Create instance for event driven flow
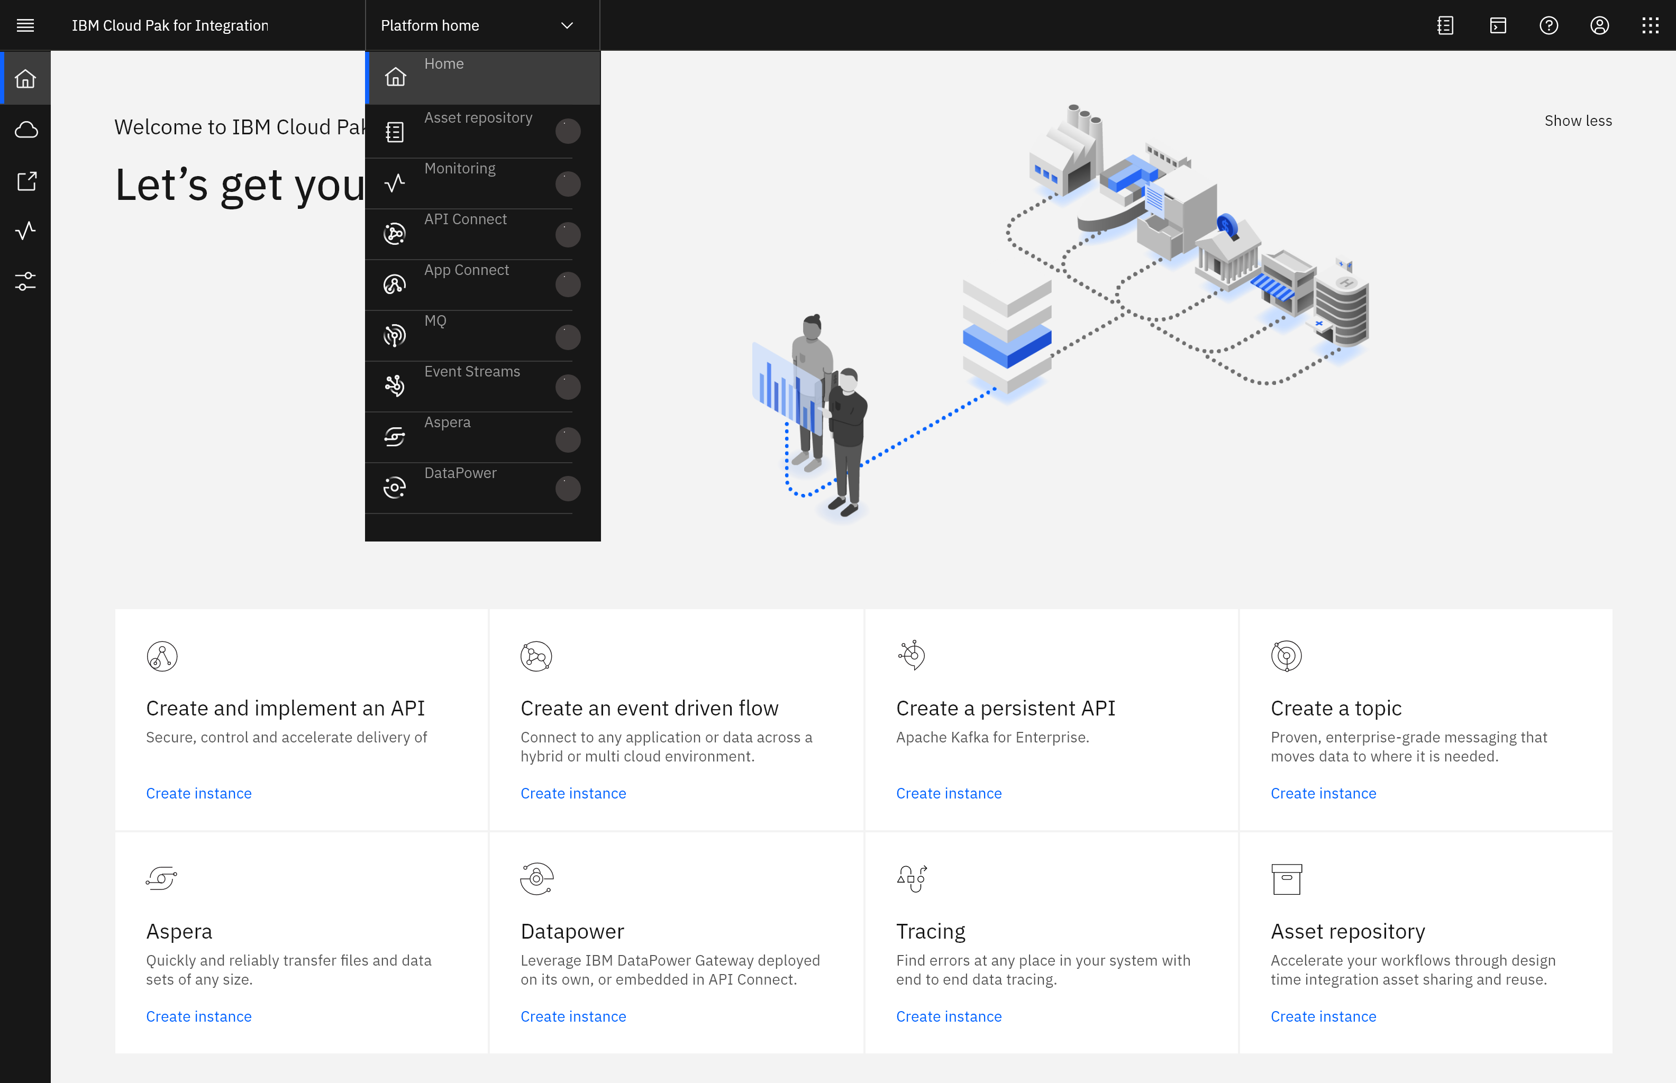Screen dimensions: 1676x1083 pyautogui.click(x=573, y=793)
